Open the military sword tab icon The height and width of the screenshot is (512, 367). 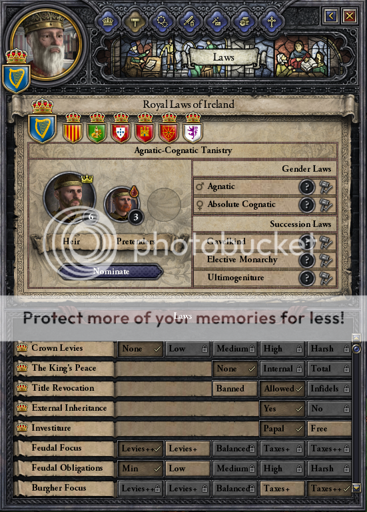[189, 22]
